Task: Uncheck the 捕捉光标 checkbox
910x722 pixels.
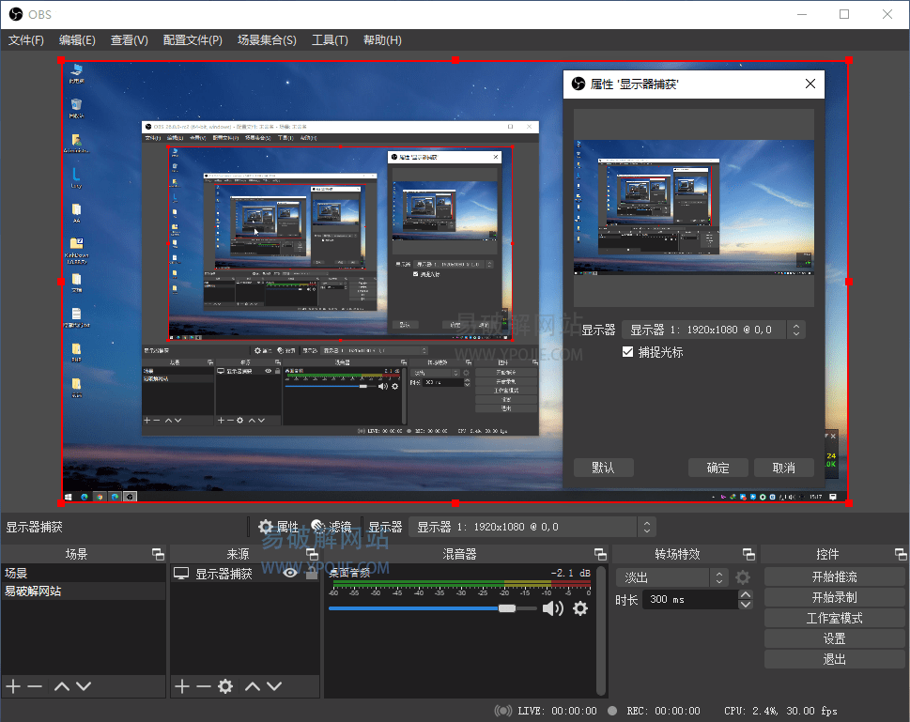Action: pyautogui.click(x=628, y=352)
